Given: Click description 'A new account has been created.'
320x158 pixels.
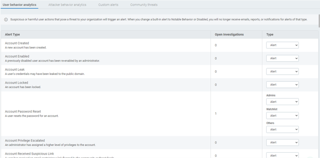Looking at the screenshot, I should [26, 48].
